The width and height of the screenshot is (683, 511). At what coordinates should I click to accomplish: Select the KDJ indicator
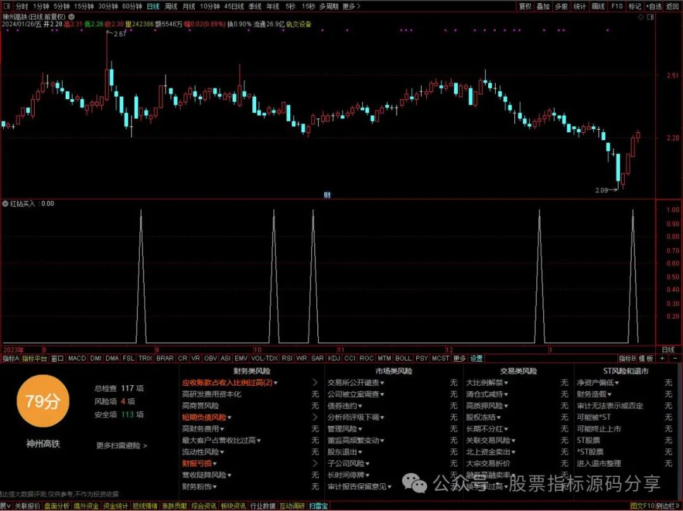pyautogui.click(x=334, y=358)
